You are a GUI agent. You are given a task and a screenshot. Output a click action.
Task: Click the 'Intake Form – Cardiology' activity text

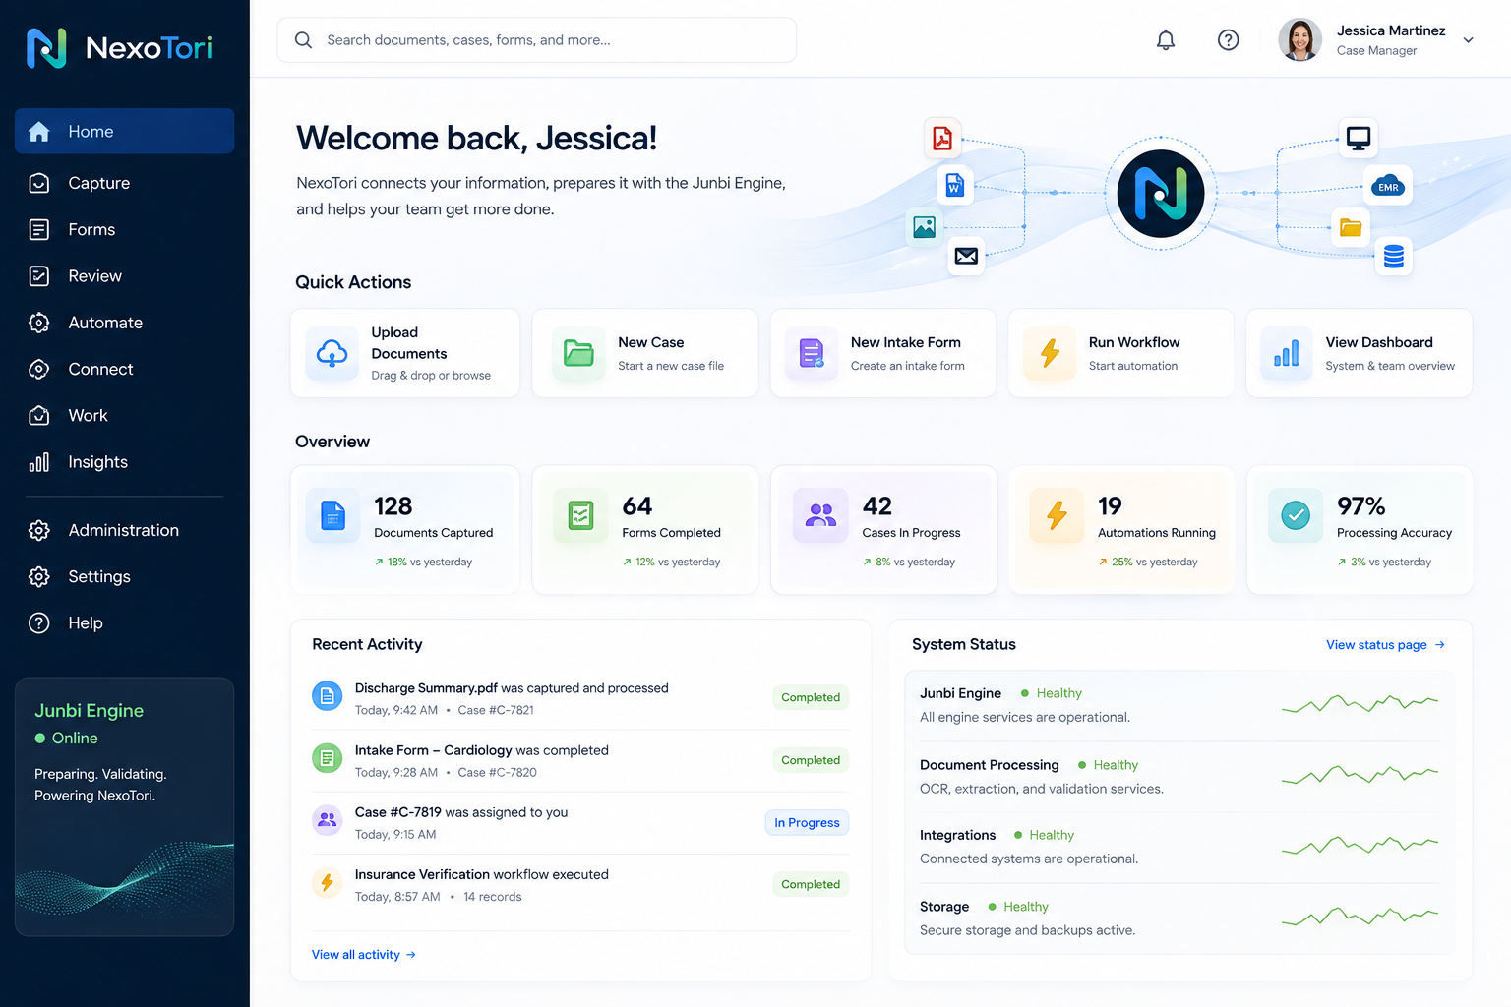pyautogui.click(x=434, y=750)
